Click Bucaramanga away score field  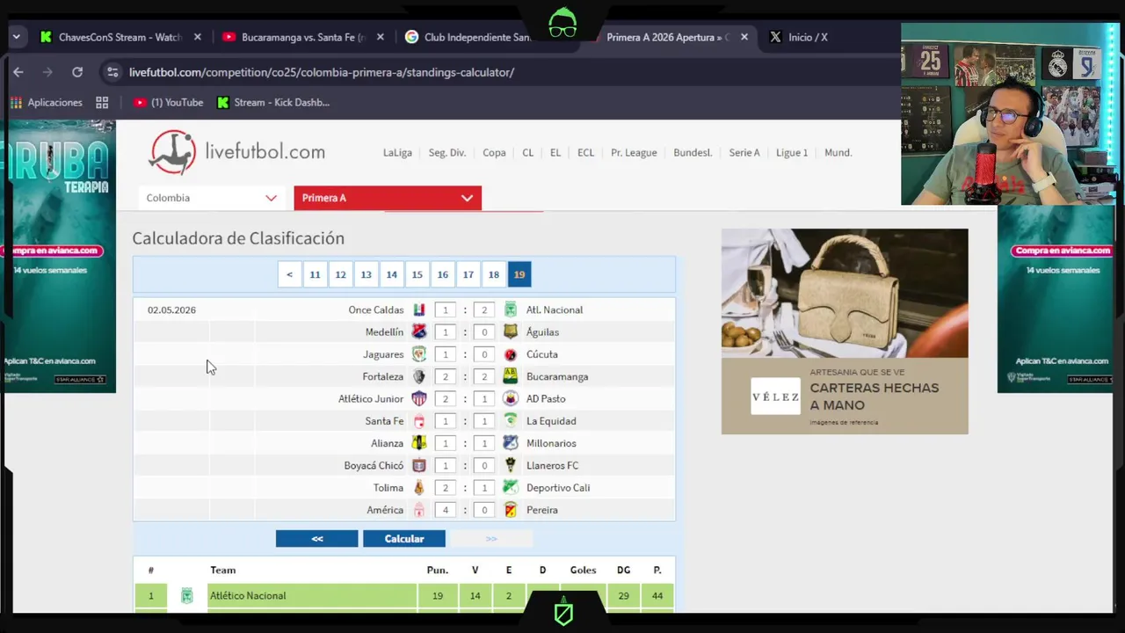[x=483, y=376]
